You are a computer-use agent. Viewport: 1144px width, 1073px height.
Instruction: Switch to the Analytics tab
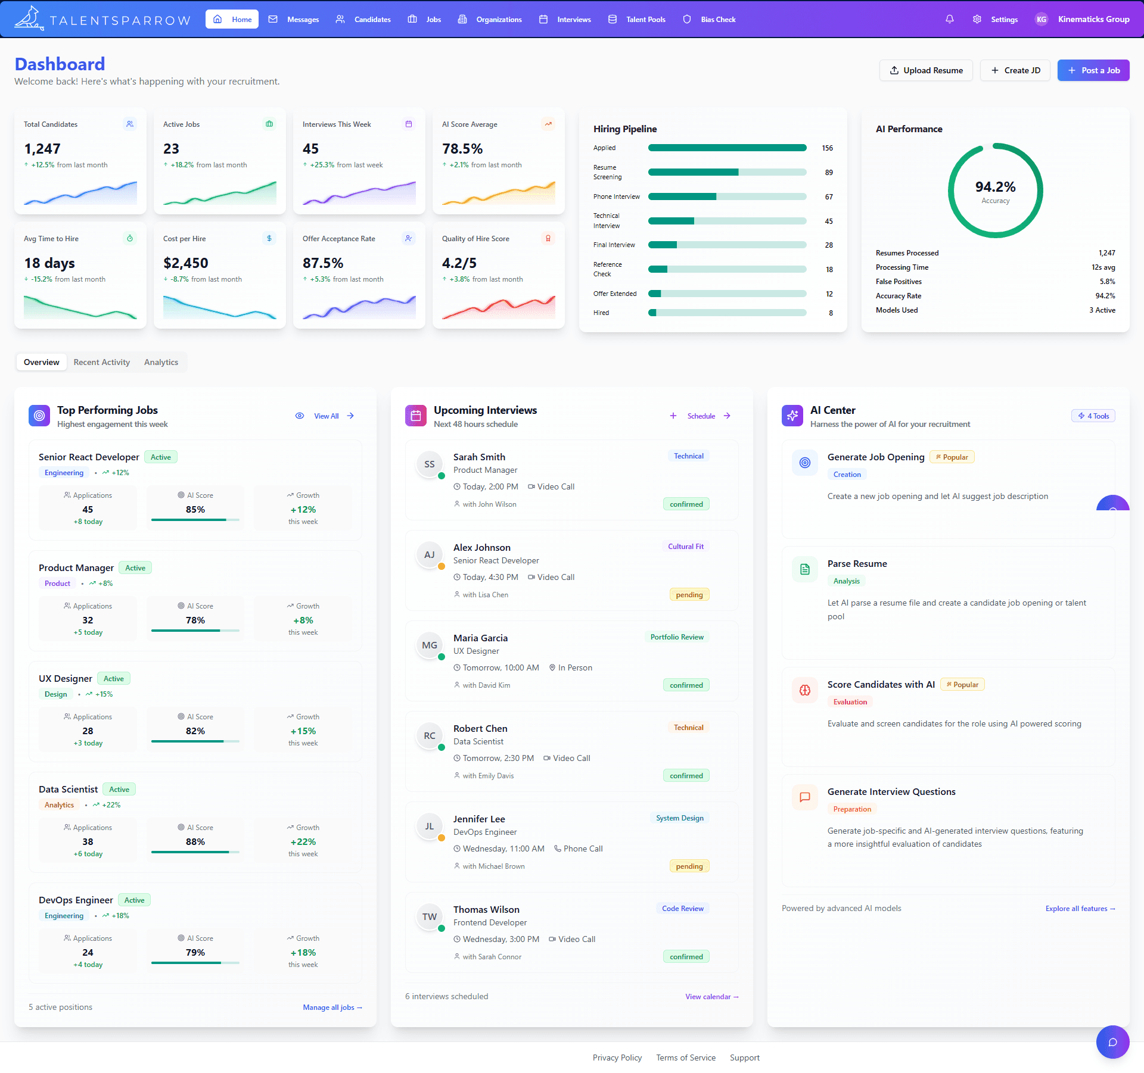[160, 362]
